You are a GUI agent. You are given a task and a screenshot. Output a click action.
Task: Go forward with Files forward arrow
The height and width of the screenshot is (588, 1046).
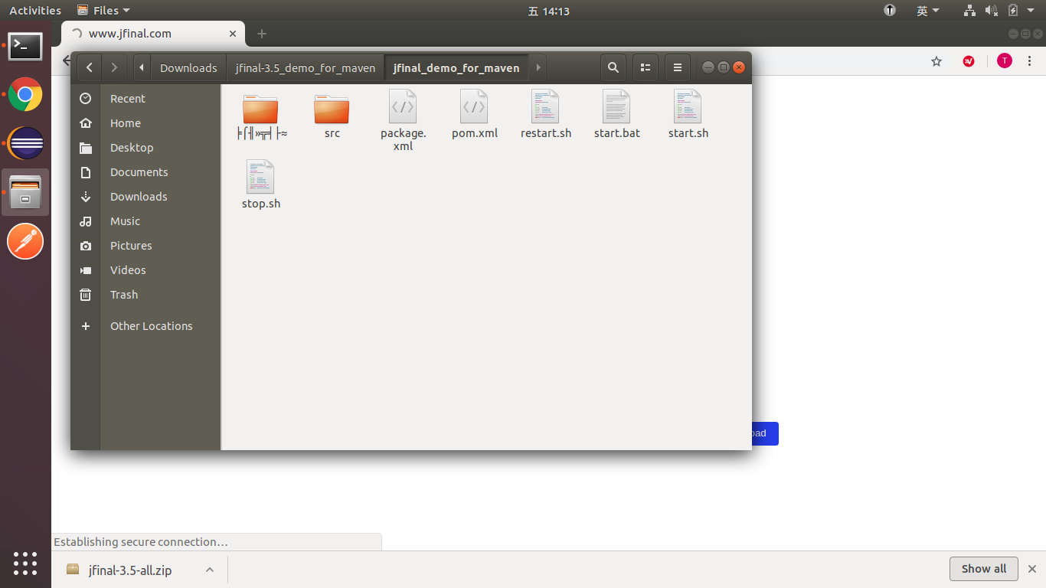[114, 67]
